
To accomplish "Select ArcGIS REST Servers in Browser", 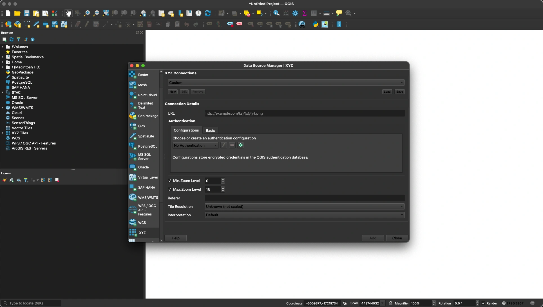I will (30, 148).
